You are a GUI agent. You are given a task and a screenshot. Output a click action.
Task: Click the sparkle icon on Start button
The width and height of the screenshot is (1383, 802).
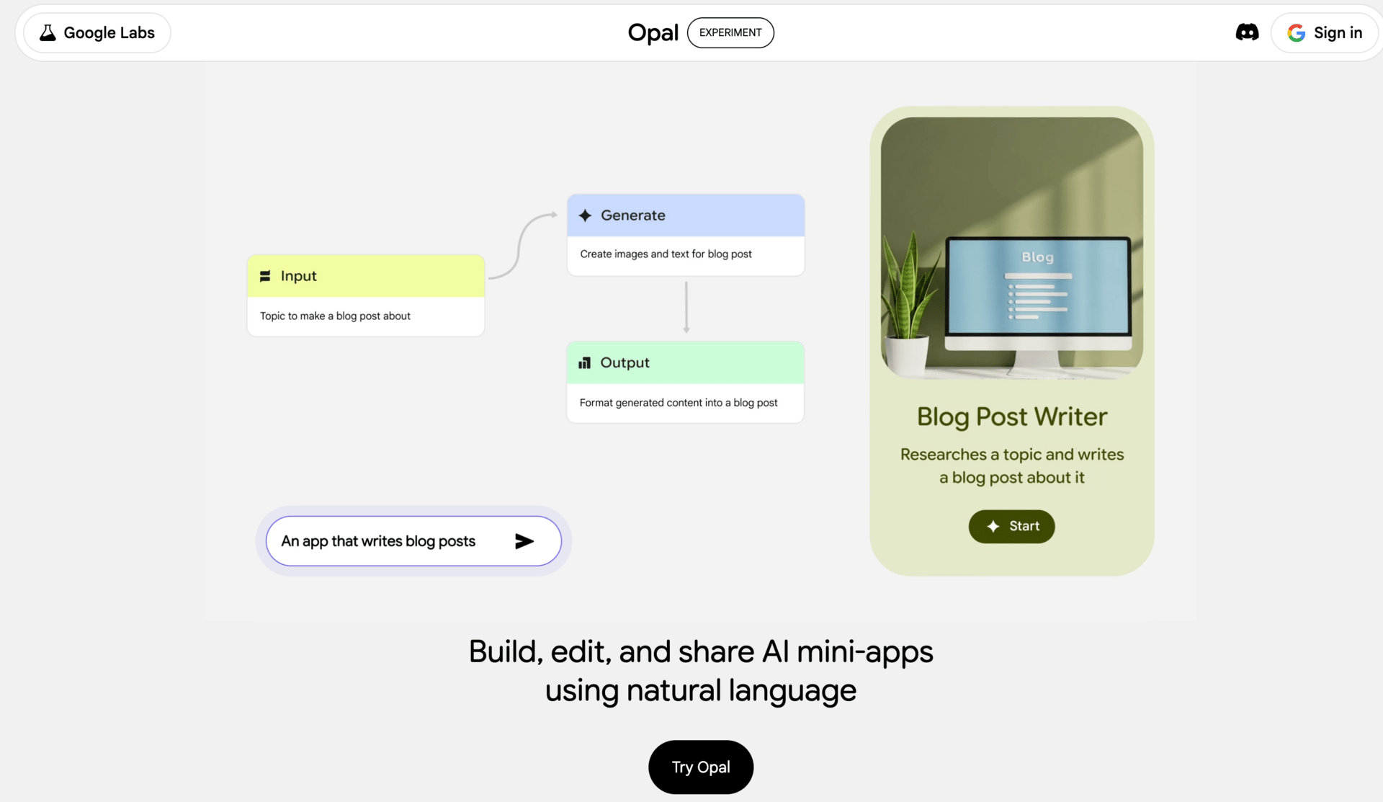(993, 527)
